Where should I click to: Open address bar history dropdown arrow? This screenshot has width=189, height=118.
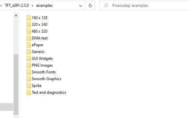pyautogui.click(x=81, y=6)
